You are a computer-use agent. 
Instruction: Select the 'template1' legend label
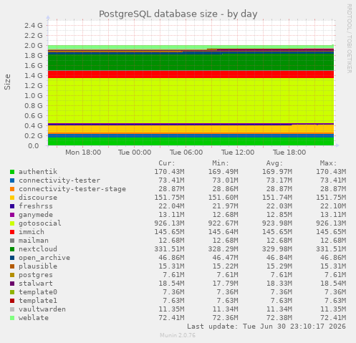pos(38,301)
